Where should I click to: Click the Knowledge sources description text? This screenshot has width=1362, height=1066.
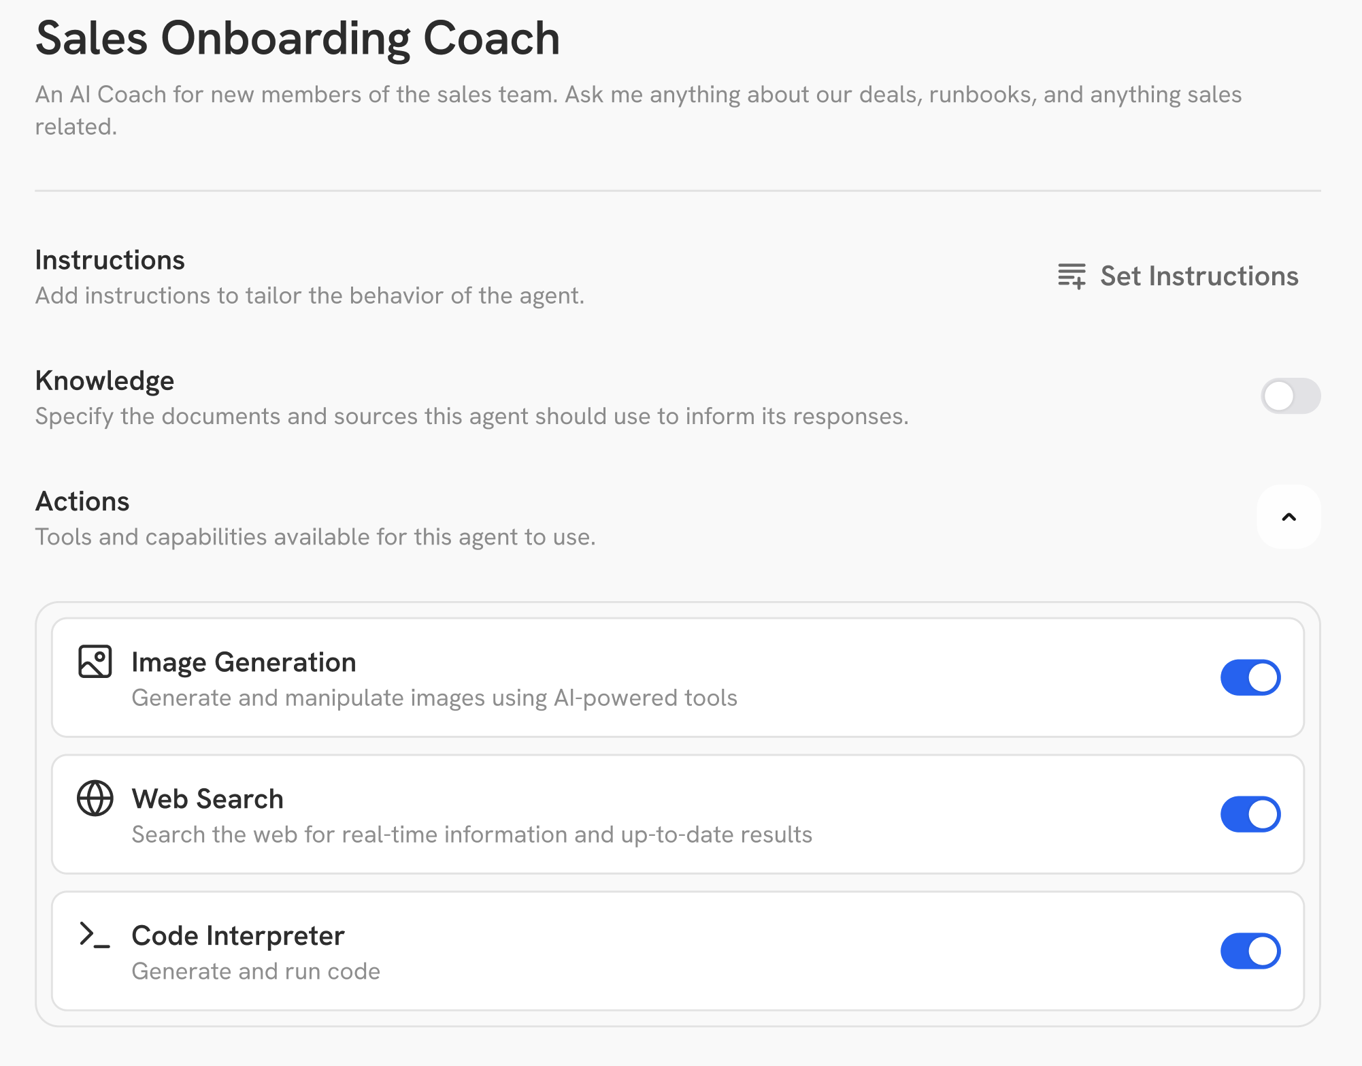click(471, 417)
